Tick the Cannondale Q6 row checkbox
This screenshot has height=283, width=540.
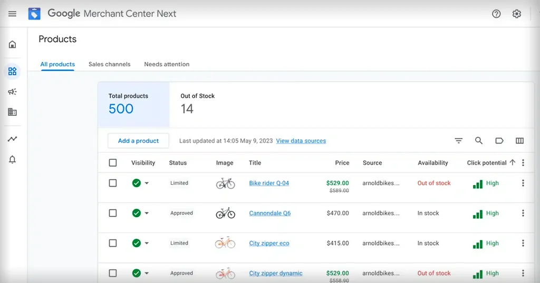[113, 213]
